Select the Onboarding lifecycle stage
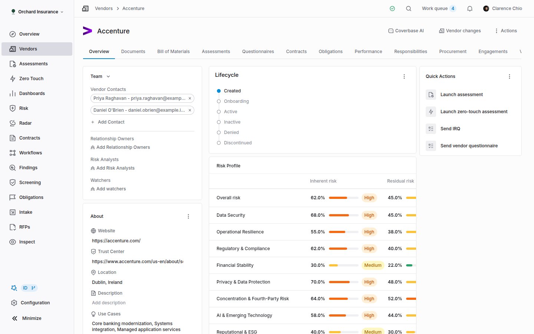Image resolution: width=534 pixels, height=334 pixels. click(233, 101)
